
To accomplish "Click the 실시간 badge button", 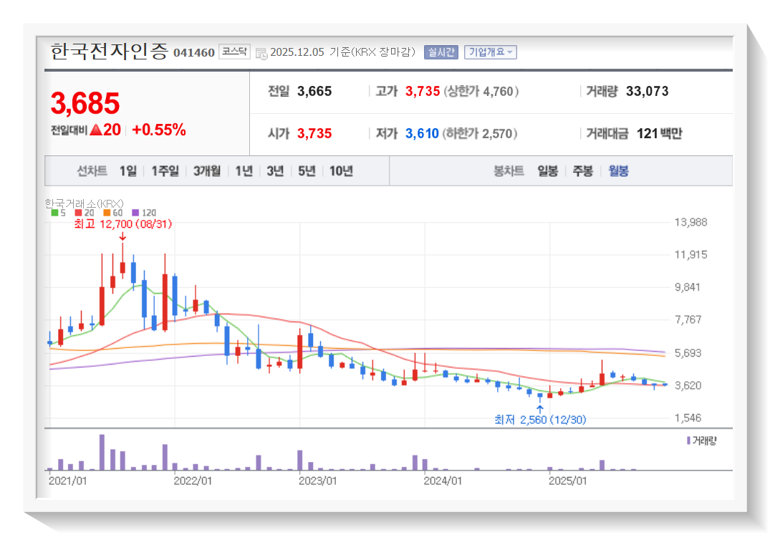I will point(441,52).
